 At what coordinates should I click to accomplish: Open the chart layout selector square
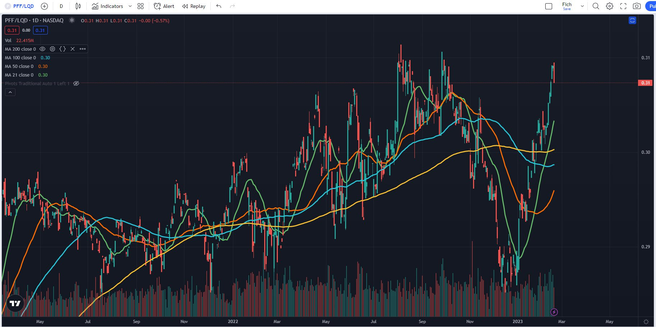click(x=549, y=6)
